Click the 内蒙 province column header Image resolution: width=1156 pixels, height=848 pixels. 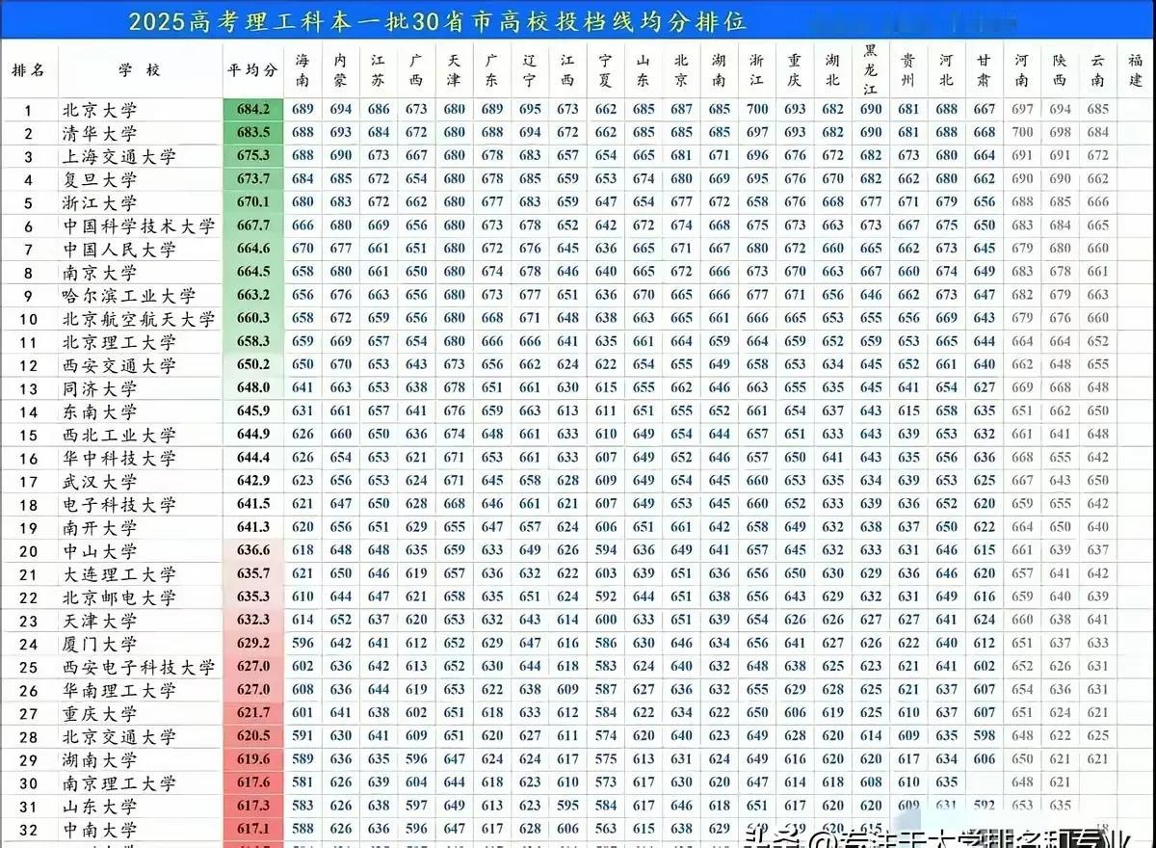[x=341, y=70]
